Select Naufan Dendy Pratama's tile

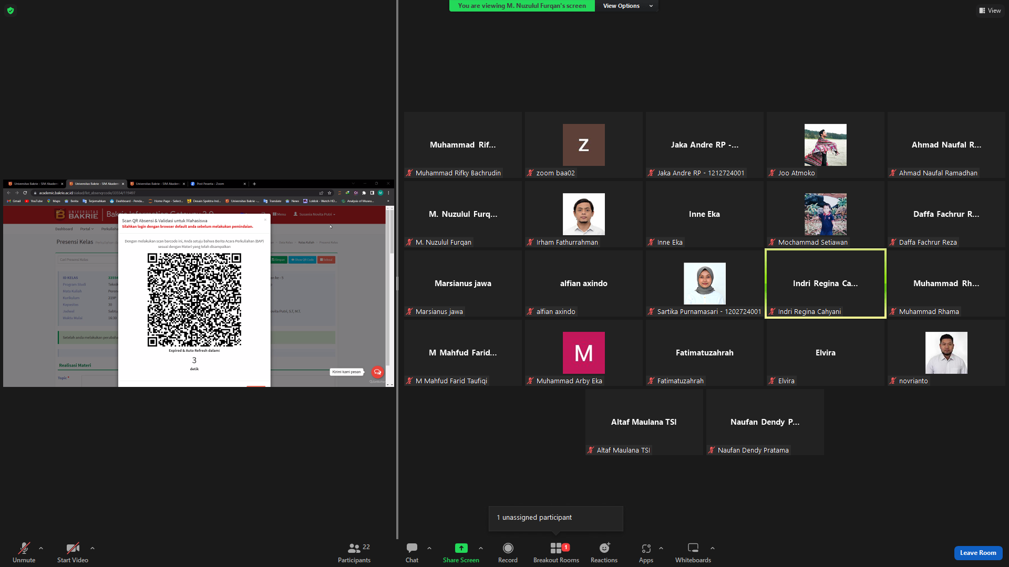(x=765, y=422)
